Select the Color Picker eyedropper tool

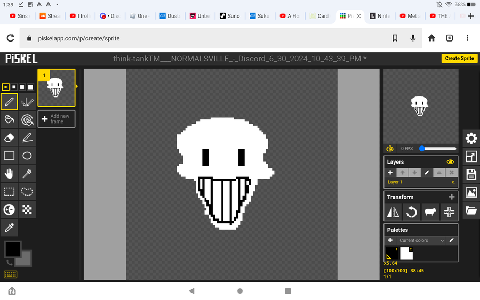pos(9,228)
